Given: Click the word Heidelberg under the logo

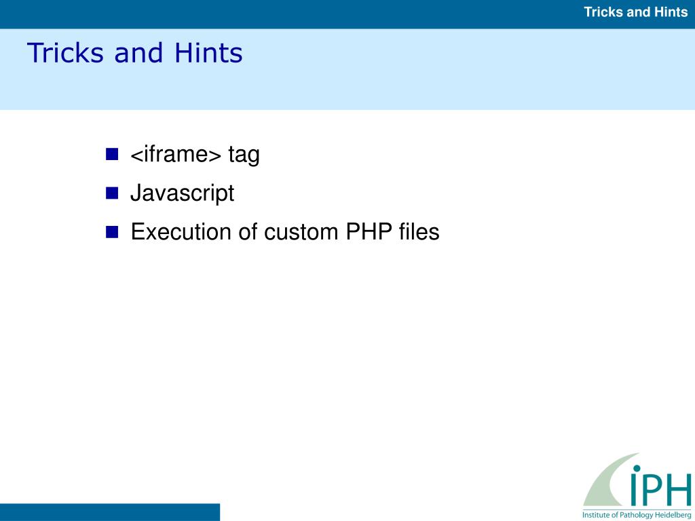Looking at the screenshot, I should click(x=673, y=515).
